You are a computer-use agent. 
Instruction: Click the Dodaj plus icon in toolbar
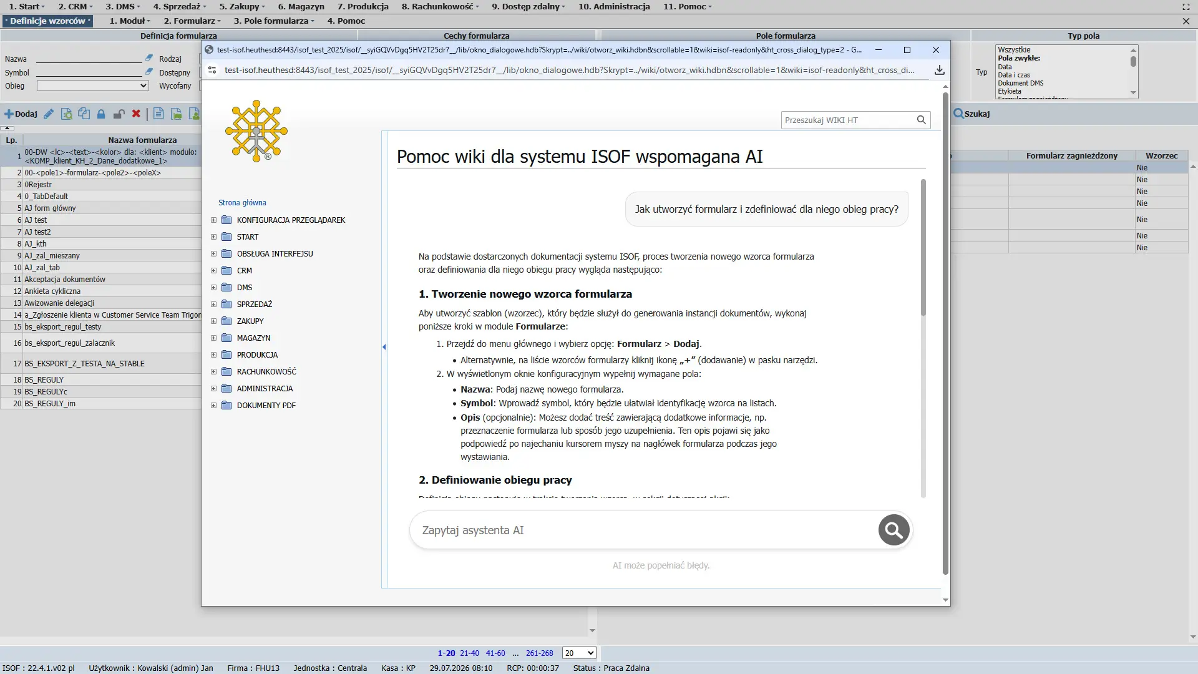point(9,114)
